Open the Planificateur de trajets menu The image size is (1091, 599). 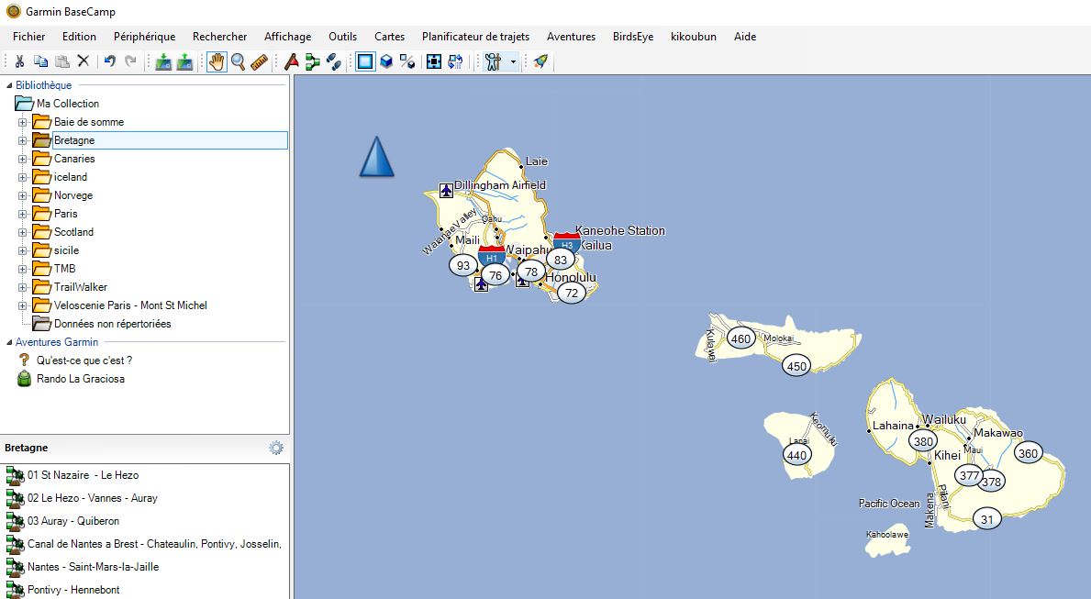[475, 37]
